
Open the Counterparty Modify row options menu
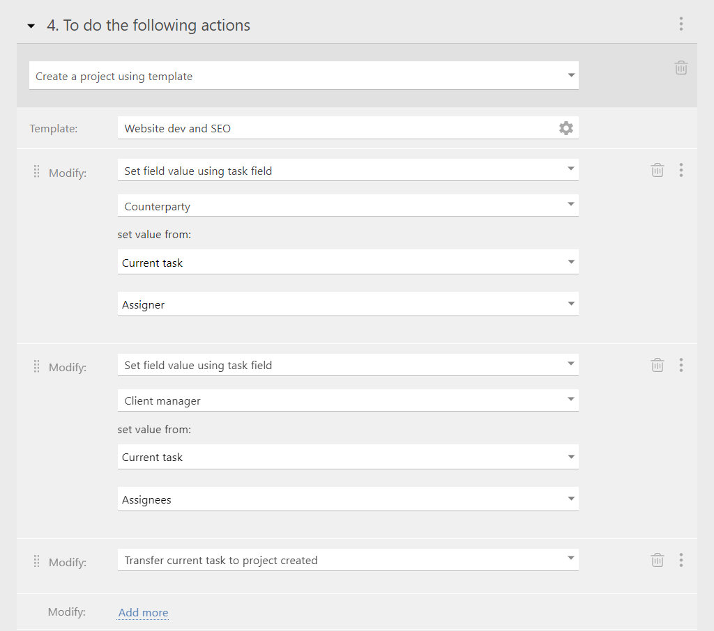(681, 170)
